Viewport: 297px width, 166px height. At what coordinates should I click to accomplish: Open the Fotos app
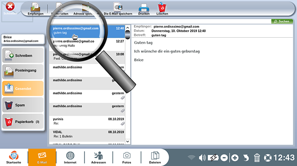pyautogui.click(x=127, y=157)
